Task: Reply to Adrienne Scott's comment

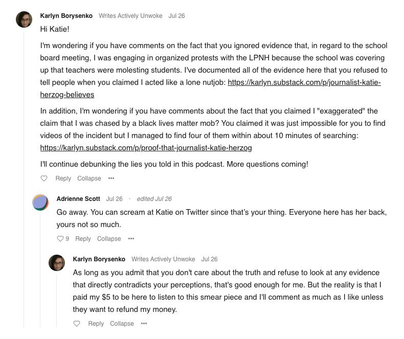Action: coord(83,239)
